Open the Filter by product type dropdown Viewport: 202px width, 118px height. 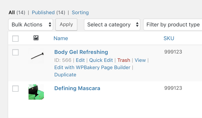coord(173,24)
